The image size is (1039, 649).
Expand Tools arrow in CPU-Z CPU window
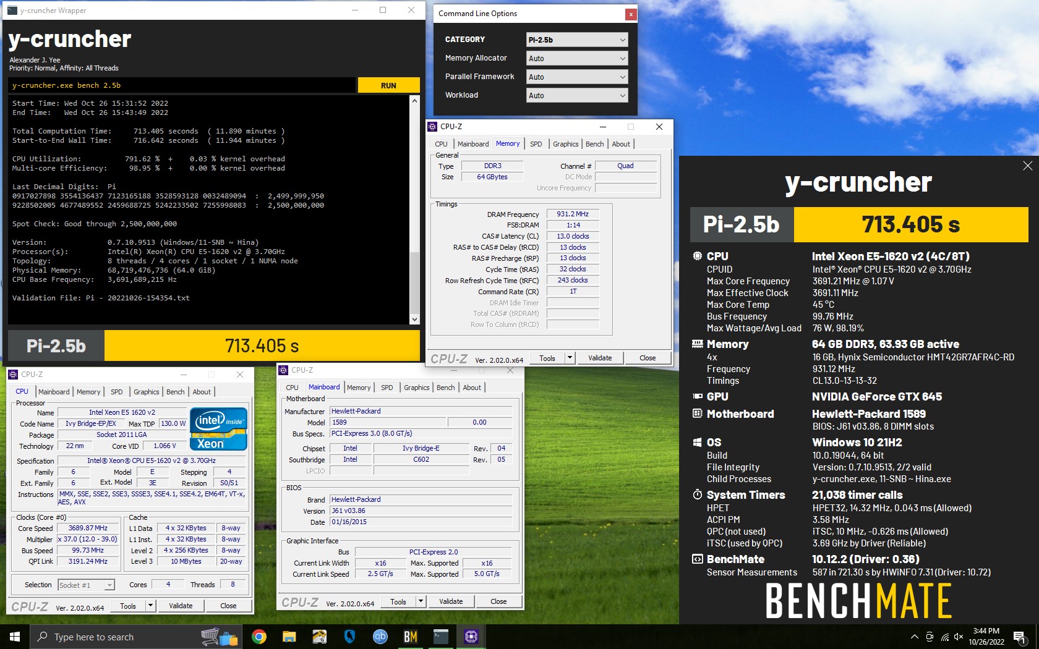(150, 606)
